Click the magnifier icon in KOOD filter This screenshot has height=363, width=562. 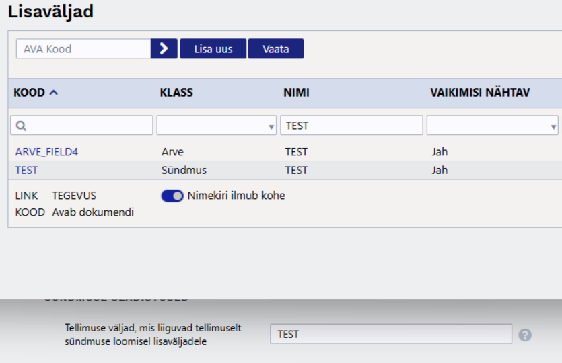pos(22,126)
